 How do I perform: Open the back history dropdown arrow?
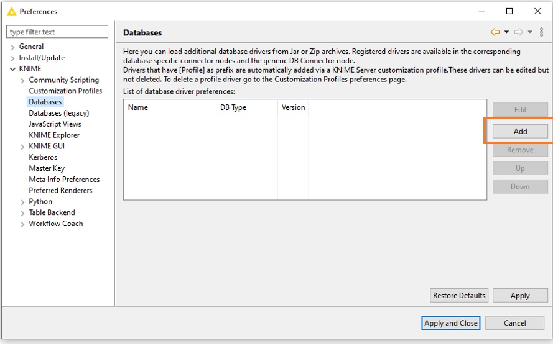pos(506,32)
